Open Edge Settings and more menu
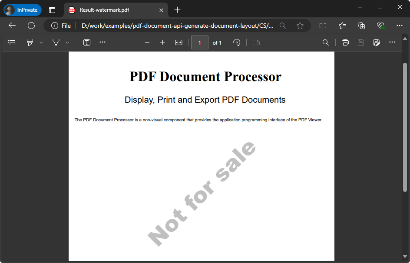This screenshot has width=410, height=263. click(400, 26)
